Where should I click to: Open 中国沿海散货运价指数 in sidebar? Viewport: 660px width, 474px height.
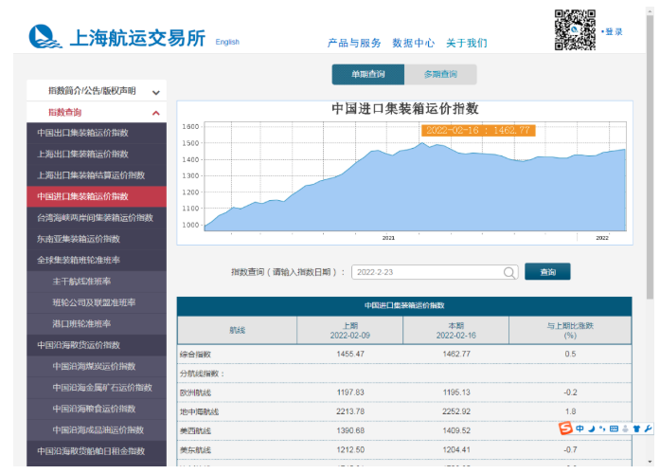click(x=97, y=345)
